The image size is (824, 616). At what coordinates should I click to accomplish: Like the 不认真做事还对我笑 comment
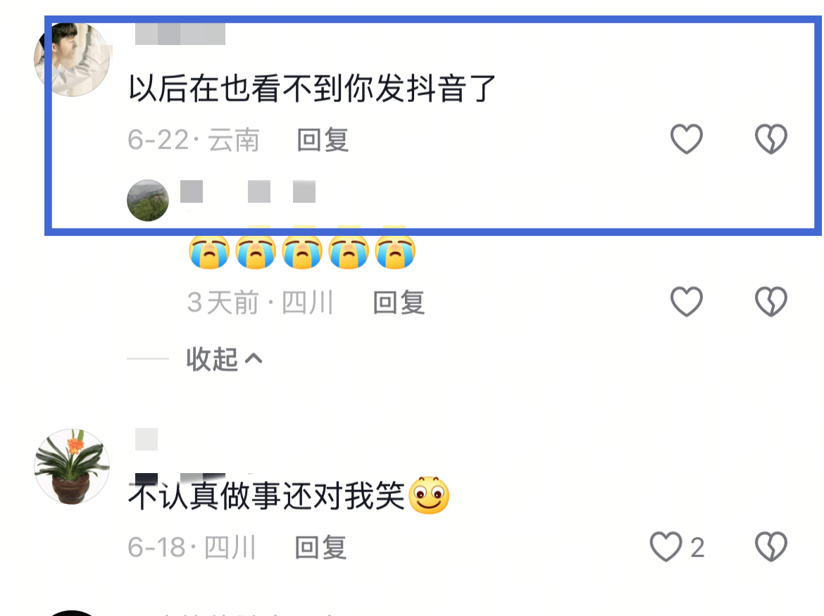pyautogui.click(x=666, y=547)
